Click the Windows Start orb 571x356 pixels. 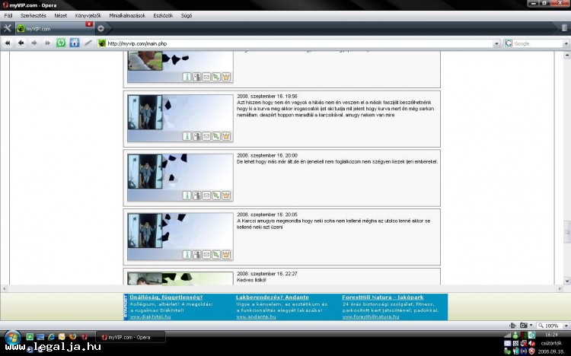13,336
